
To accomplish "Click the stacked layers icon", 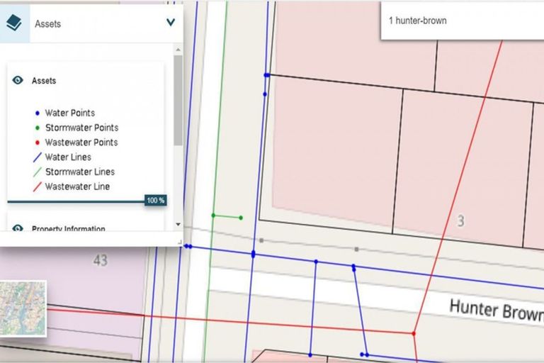I will (x=14, y=23).
